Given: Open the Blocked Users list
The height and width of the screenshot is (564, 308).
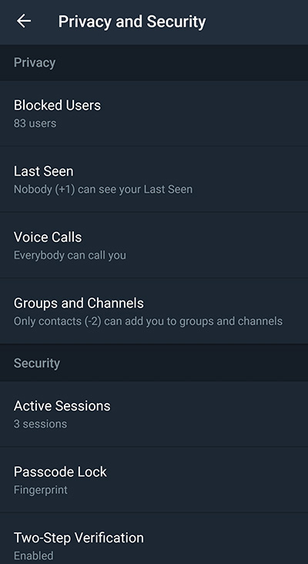Looking at the screenshot, I should [x=154, y=113].
